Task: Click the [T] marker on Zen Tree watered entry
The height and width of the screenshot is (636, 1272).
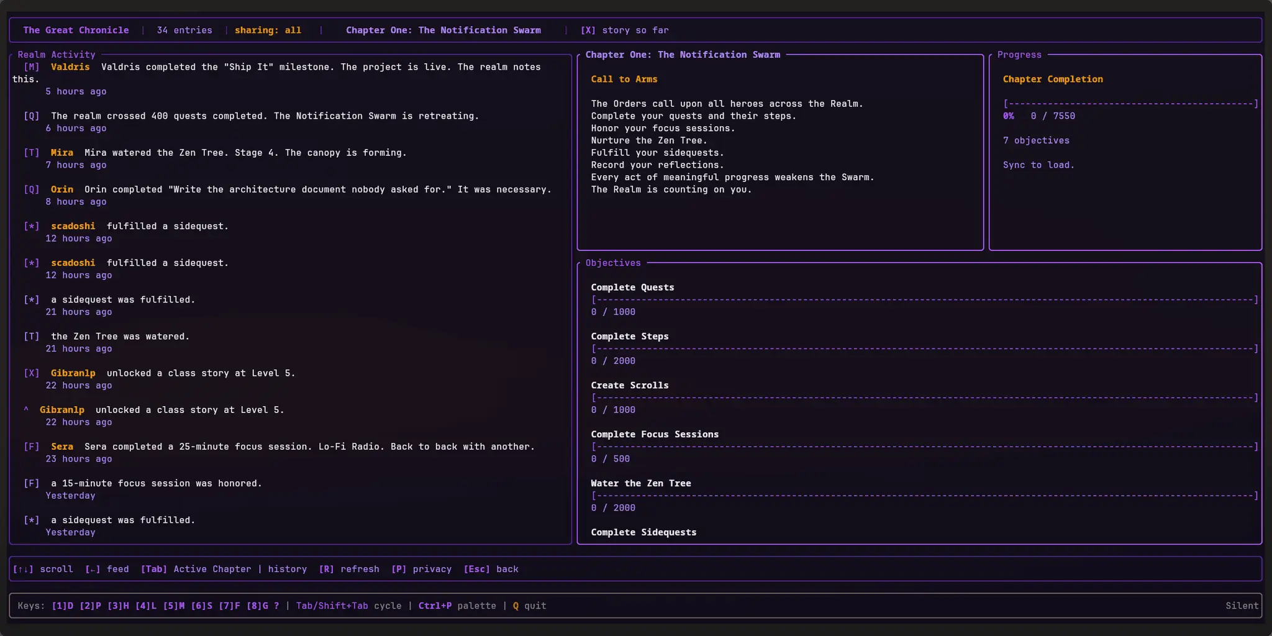Action: 32,337
